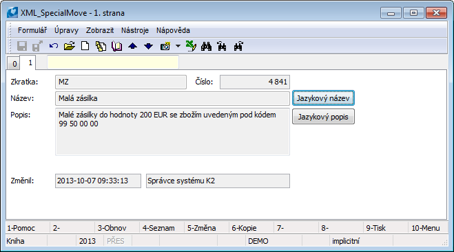Copy record using the duplicate pages icon
The width and height of the screenshot is (454, 252).
101,46
